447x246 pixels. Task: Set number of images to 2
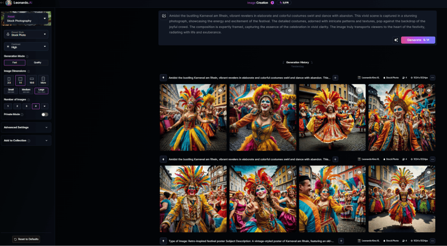[17, 106]
